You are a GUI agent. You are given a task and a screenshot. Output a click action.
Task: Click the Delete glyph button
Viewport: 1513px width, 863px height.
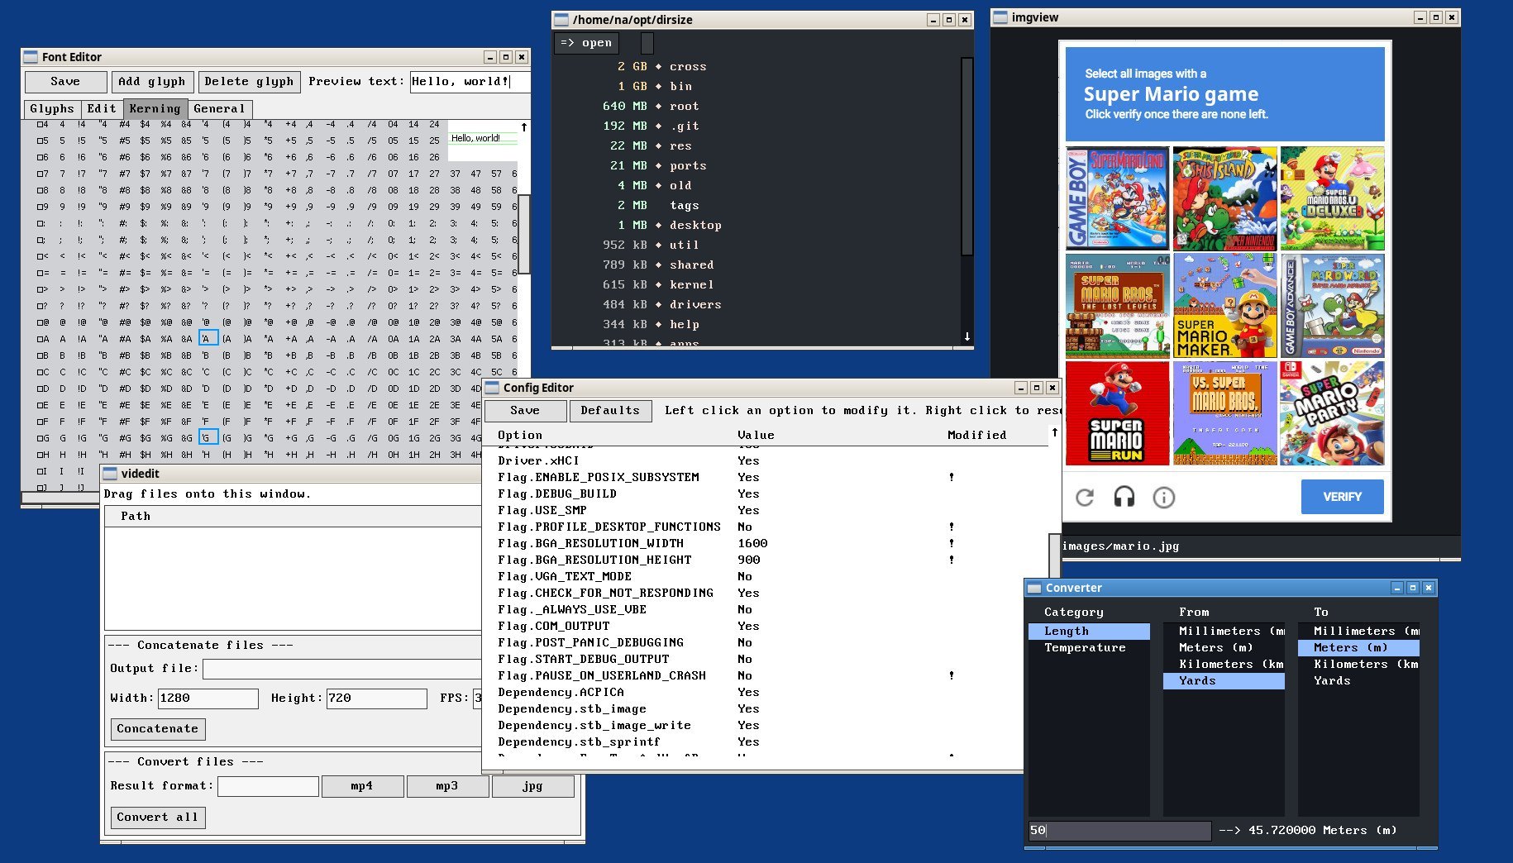pos(249,82)
